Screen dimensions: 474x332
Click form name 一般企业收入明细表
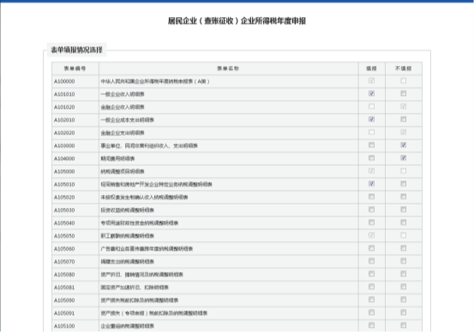click(123, 94)
